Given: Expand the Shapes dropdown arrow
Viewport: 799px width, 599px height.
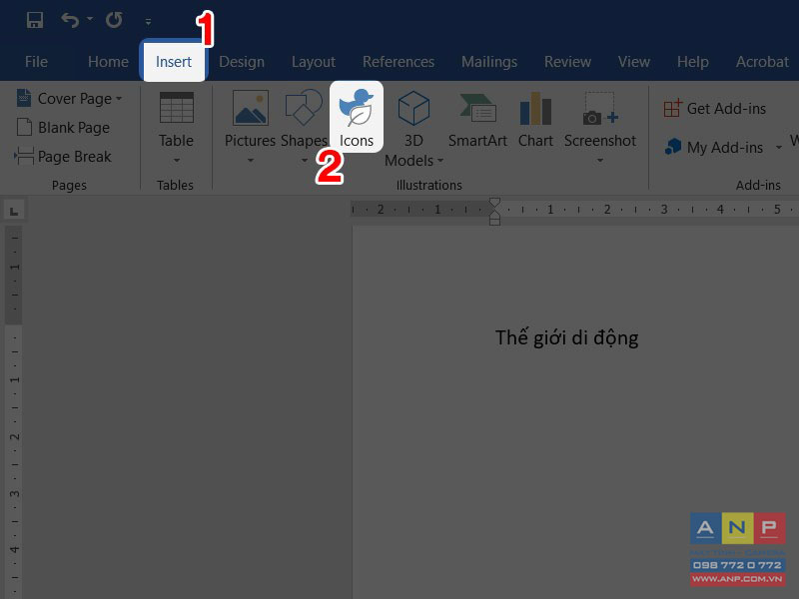Looking at the screenshot, I should coord(305,161).
